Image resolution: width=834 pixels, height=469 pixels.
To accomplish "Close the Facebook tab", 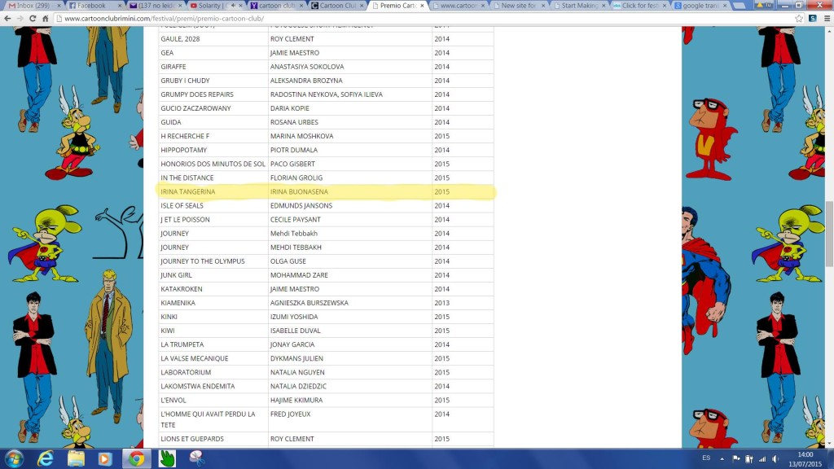I will [x=119, y=6].
